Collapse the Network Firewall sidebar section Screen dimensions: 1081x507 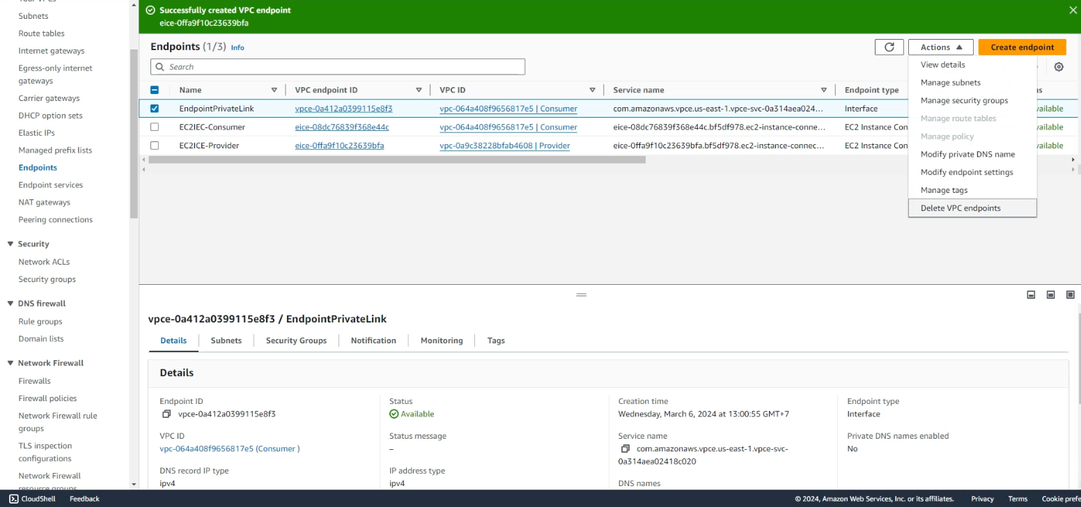click(10, 364)
